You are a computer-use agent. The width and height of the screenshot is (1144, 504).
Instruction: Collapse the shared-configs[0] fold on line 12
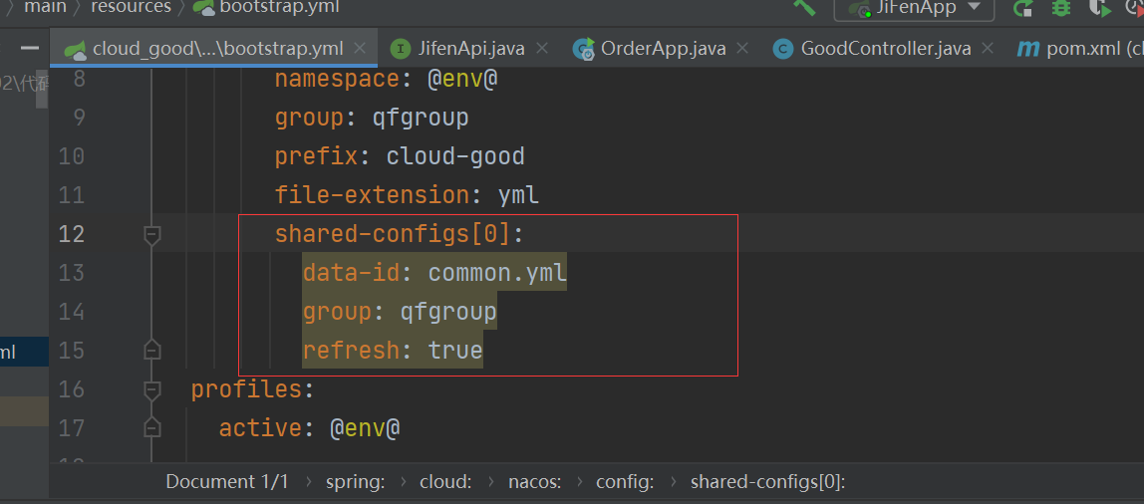(x=151, y=234)
